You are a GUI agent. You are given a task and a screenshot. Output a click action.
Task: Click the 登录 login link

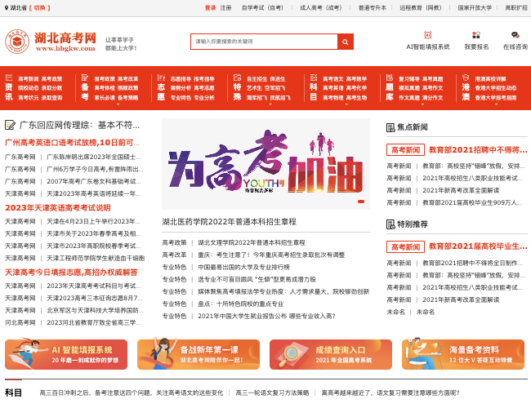210,8
